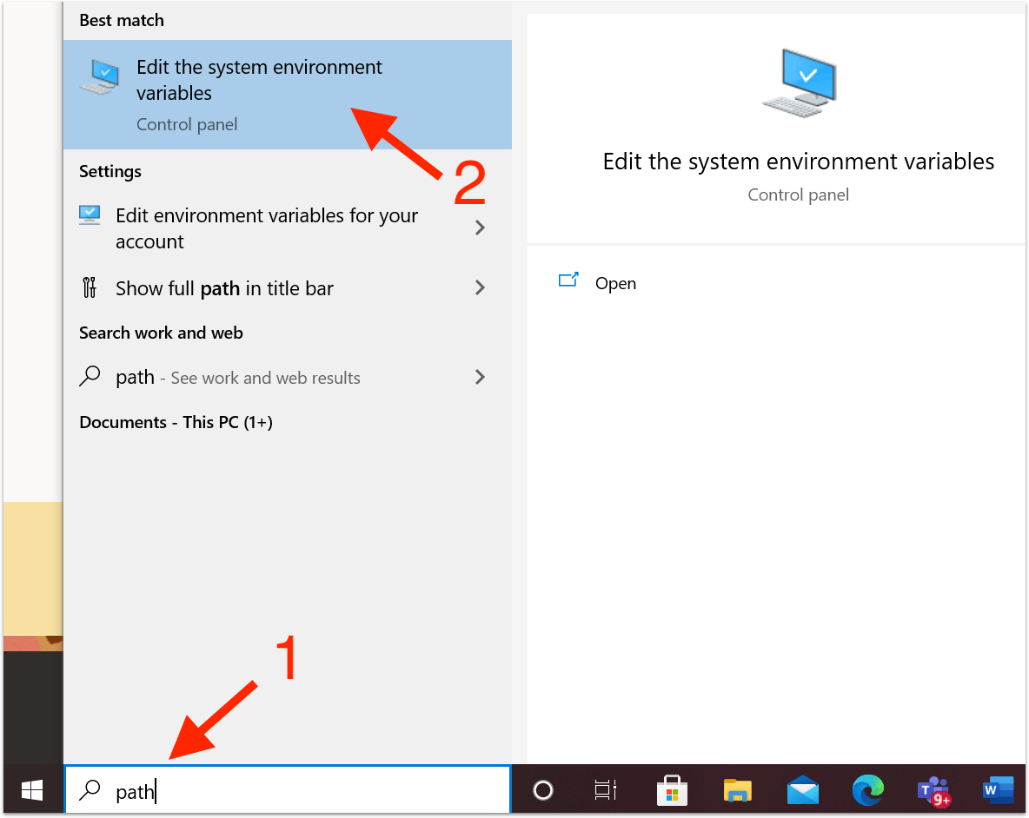This screenshot has height=818, width=1029.
Task: Click Open in the preview pane
Action: click(615, 283)
